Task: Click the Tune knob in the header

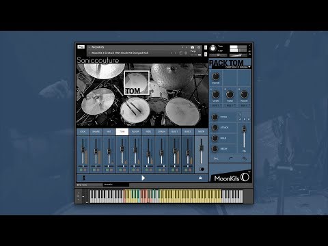Action: click(213, 48)
